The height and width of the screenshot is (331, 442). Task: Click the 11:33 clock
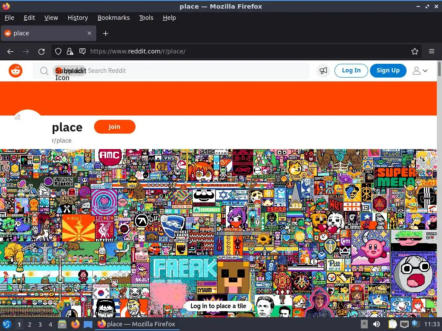pos(432,324)
